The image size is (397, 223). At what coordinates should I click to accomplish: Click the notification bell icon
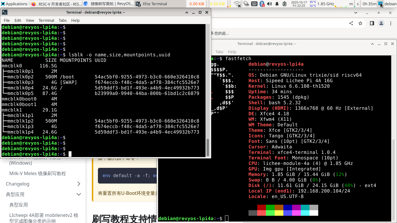click(x=277, y=4)
